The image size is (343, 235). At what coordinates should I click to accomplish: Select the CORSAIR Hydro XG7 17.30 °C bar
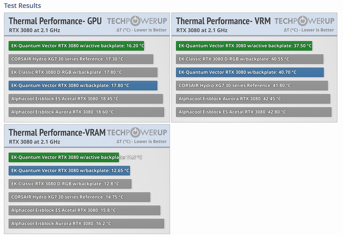[x=81, y=59]
